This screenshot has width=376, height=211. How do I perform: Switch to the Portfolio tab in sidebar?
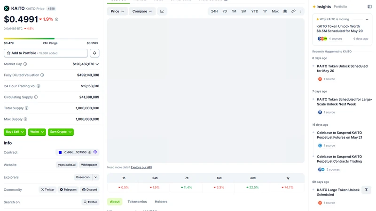pyautogui.click(x=340, y=7)
